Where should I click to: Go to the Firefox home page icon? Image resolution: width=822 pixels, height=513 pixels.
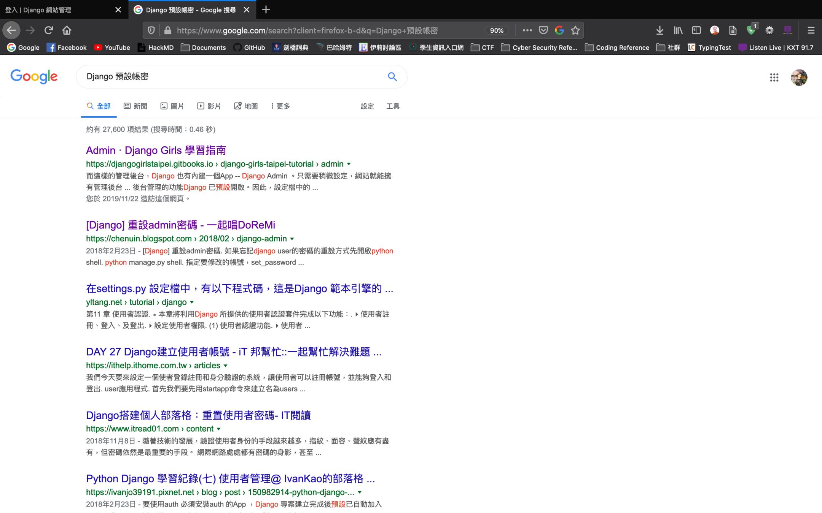click(67, 30)
